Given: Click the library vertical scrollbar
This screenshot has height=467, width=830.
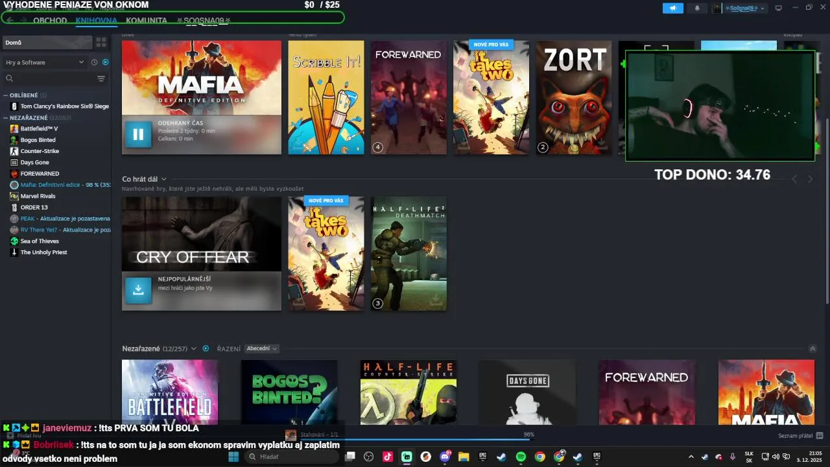Looking at the screenshot, I should (x=826, y=211).
